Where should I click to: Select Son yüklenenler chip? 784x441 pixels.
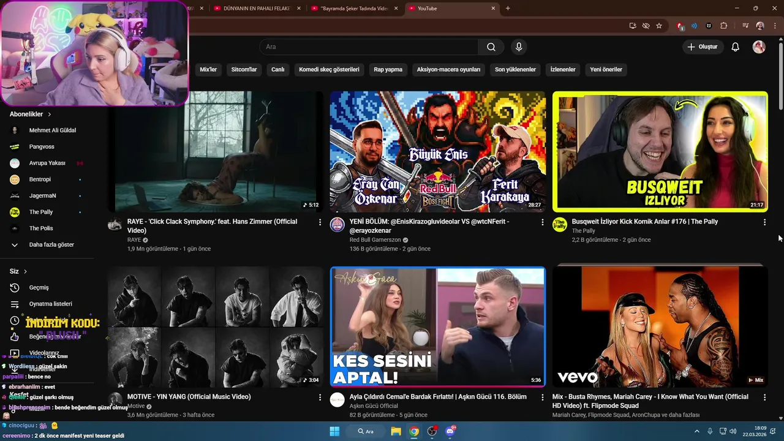tap(515, 70)
